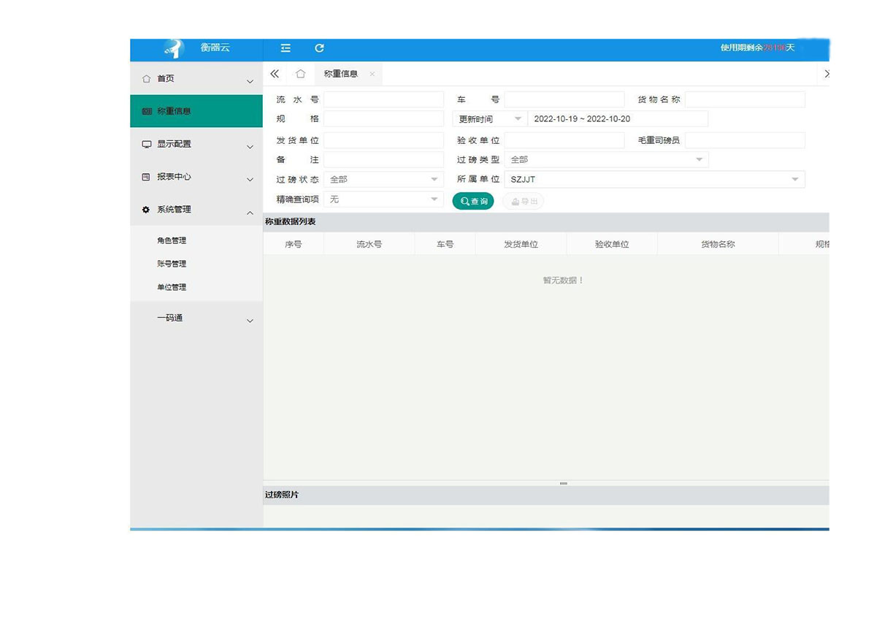Click the 暂无数据 message
This screenshot has height=621, width=893.
coord(563,281)
